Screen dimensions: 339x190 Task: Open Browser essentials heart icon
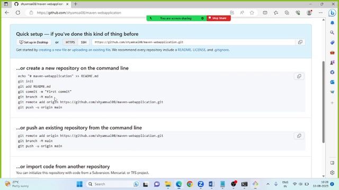tap(298, 13)
